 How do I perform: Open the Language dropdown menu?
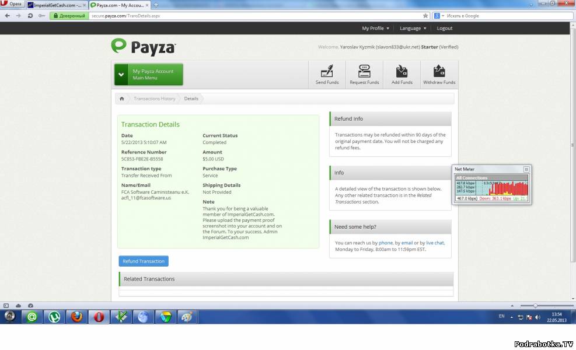pyautogui.click(x=413, y=28)
